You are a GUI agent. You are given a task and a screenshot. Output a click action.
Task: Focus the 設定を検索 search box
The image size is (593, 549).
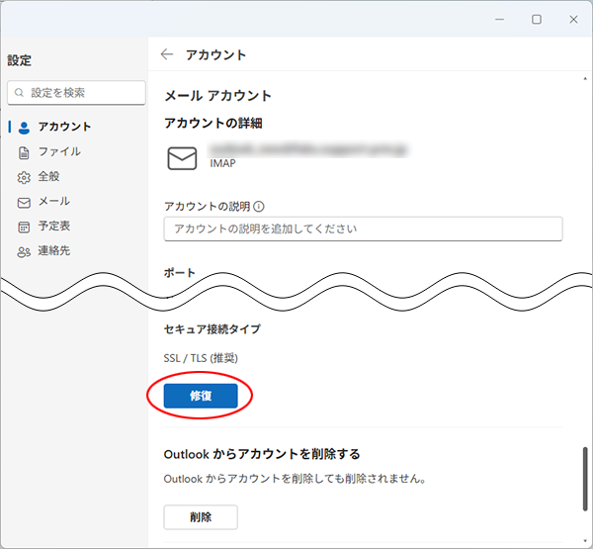pyautogui.click(x=77, y=93)
